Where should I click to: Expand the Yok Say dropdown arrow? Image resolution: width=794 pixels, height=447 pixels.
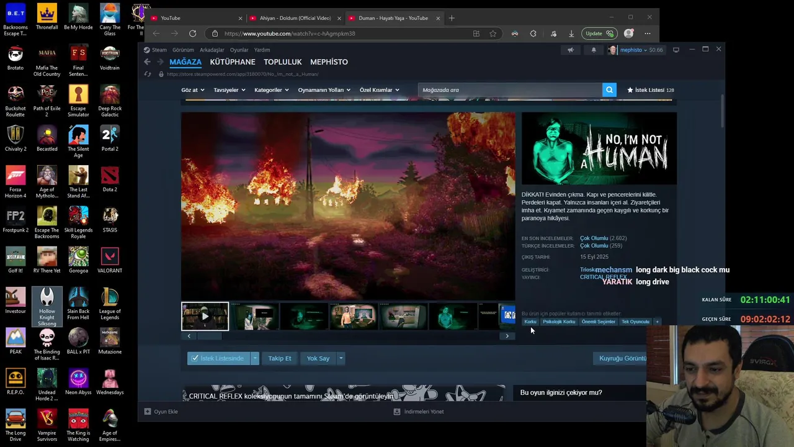341,358
